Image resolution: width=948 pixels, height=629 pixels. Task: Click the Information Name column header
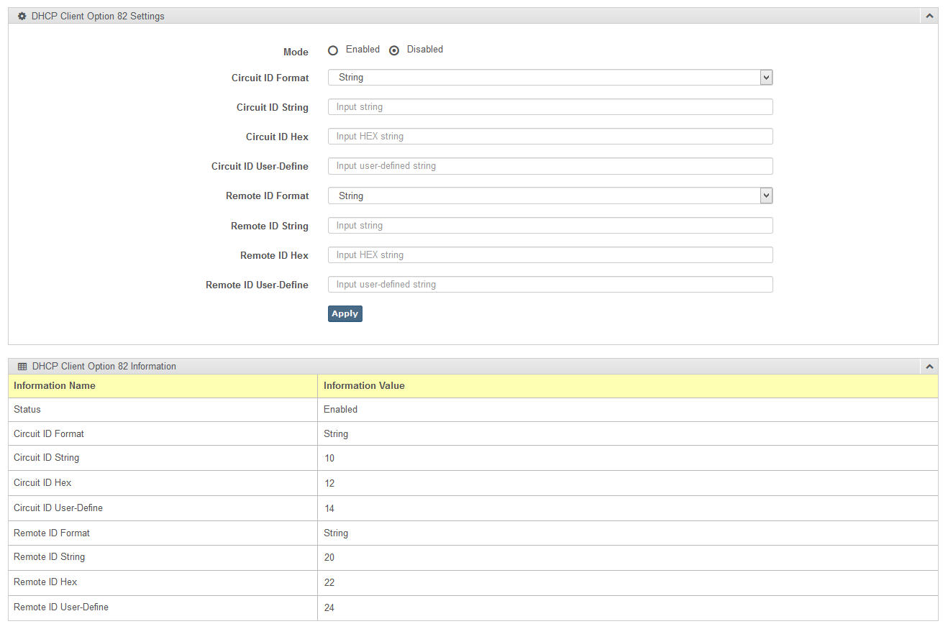[x=55, y=386]
